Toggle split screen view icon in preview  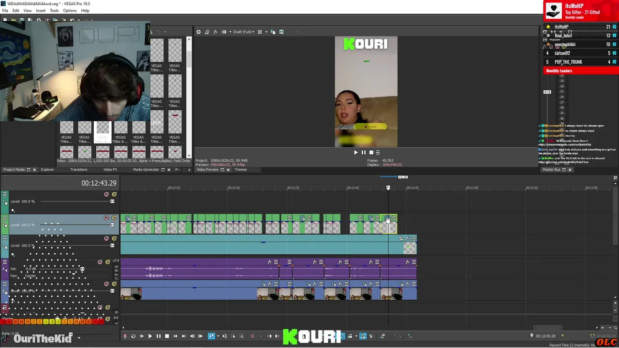(223, 32)
